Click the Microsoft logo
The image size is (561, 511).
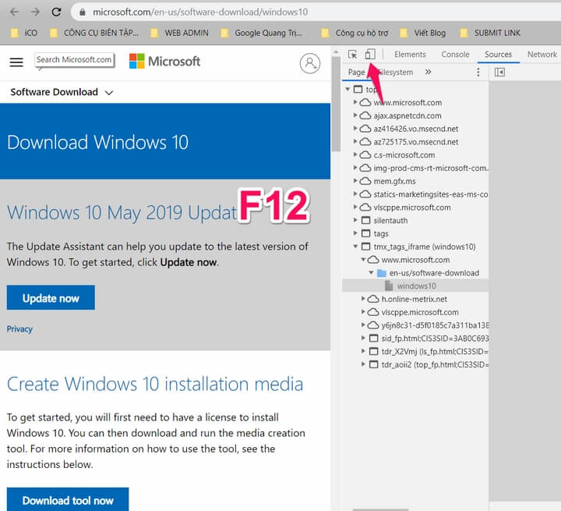(x=164, y=62)
